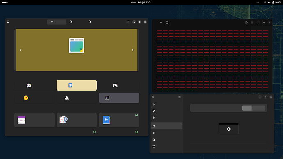283x159 pixels.
Task: Select the monitor number 2 thumbnail
Action: point(229,129)
